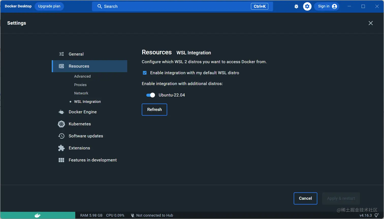
Task: Click the Cancel button
Action: (x=305, y=198)
